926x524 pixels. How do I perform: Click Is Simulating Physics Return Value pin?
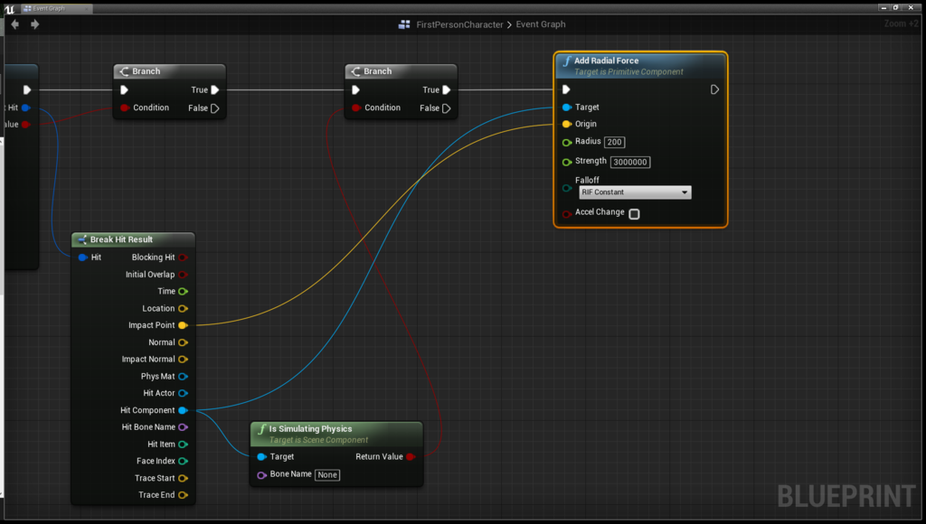[x=411, y=457]
